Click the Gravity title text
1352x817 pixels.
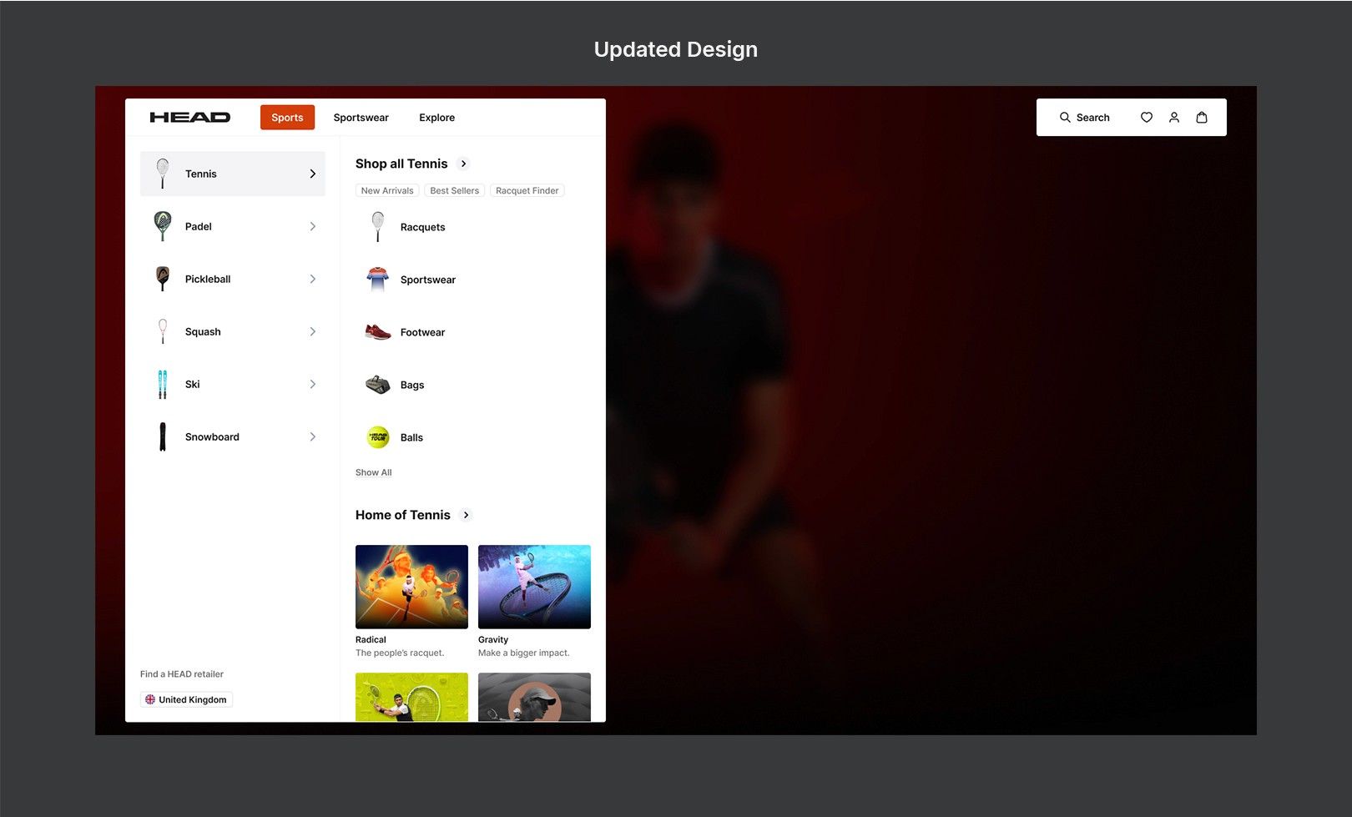click(493, 639)
